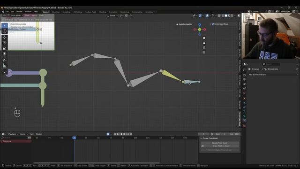The height and width of the screenshot is (169, 300).
Task: Toggle use preview range clock icon
Action: tap(212, 134)
